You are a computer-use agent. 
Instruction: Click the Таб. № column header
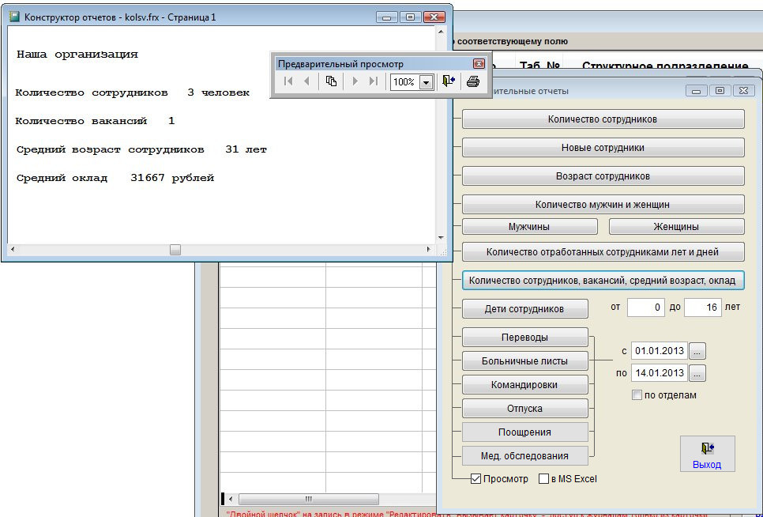tap(539, 66)
